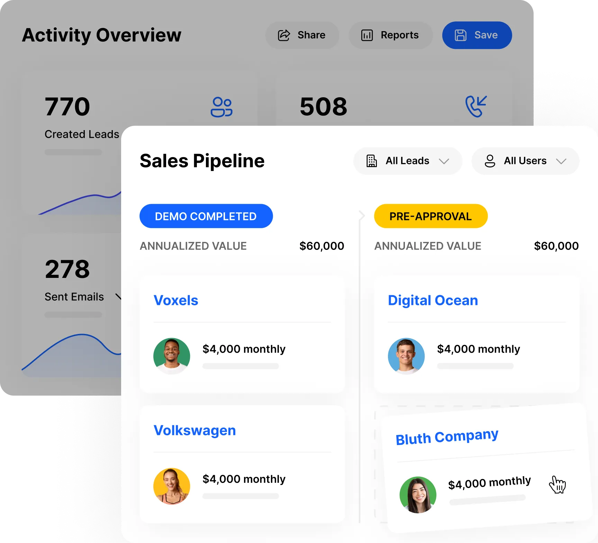Click ANNUALIZED VALUE label under PRE-APPROVAL

428,246
